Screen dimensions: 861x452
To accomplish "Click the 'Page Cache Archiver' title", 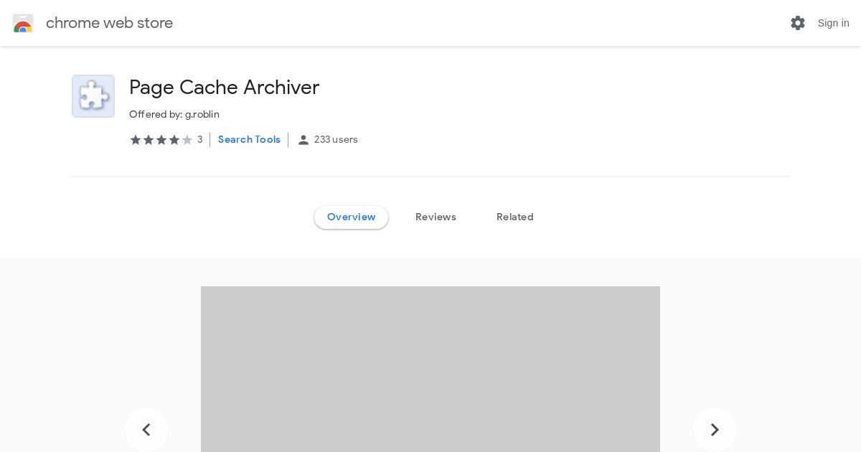I will click(224, 88).
